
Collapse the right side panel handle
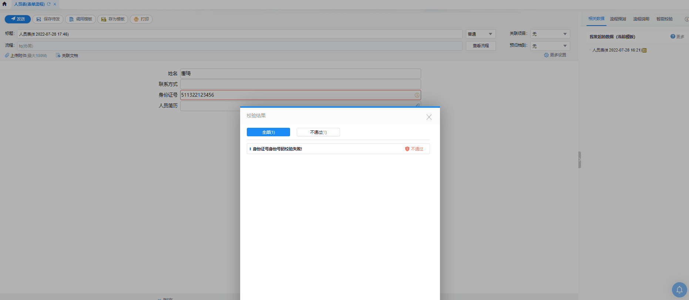click(x=579, y=160)
